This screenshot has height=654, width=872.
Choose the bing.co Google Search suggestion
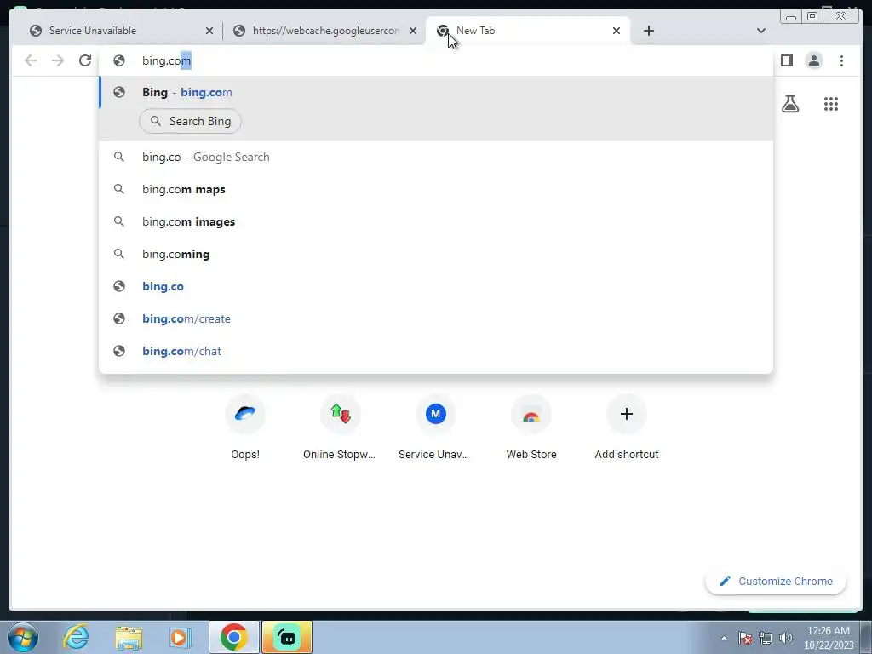(x=436, y=157)
